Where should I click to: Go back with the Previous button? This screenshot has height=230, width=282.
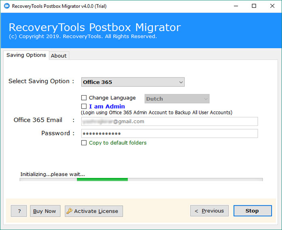click(209, 211)
